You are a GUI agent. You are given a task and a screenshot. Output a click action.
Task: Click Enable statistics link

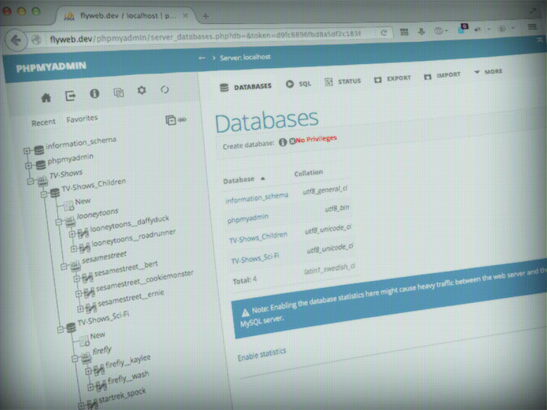[261, 354]
